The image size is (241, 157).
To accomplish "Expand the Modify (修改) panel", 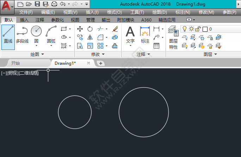I will (x=98, y=54).
